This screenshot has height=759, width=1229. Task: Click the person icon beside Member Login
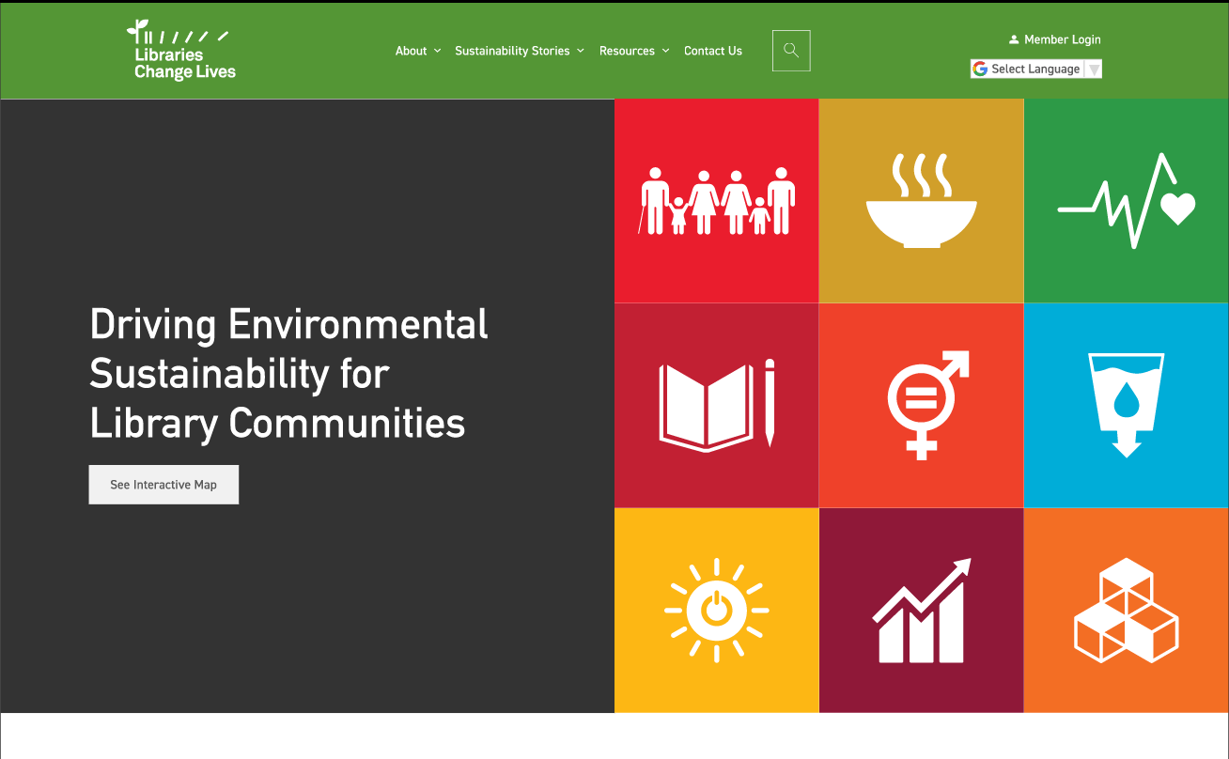[1014, 39]
